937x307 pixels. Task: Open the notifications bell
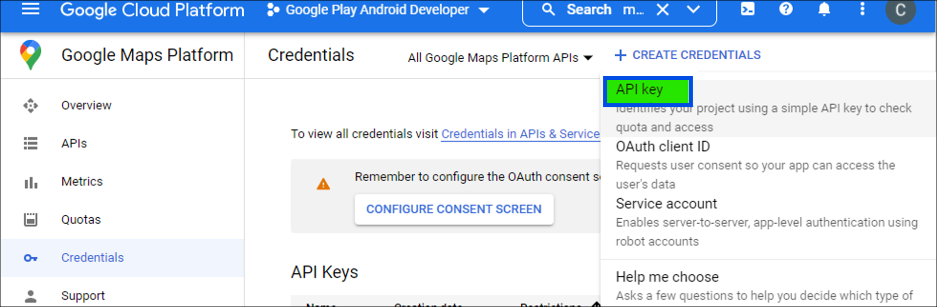824,10
